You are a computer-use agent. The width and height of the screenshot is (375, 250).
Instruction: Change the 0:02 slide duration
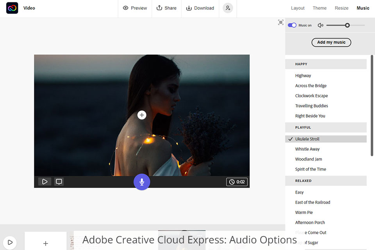(237, 182)
